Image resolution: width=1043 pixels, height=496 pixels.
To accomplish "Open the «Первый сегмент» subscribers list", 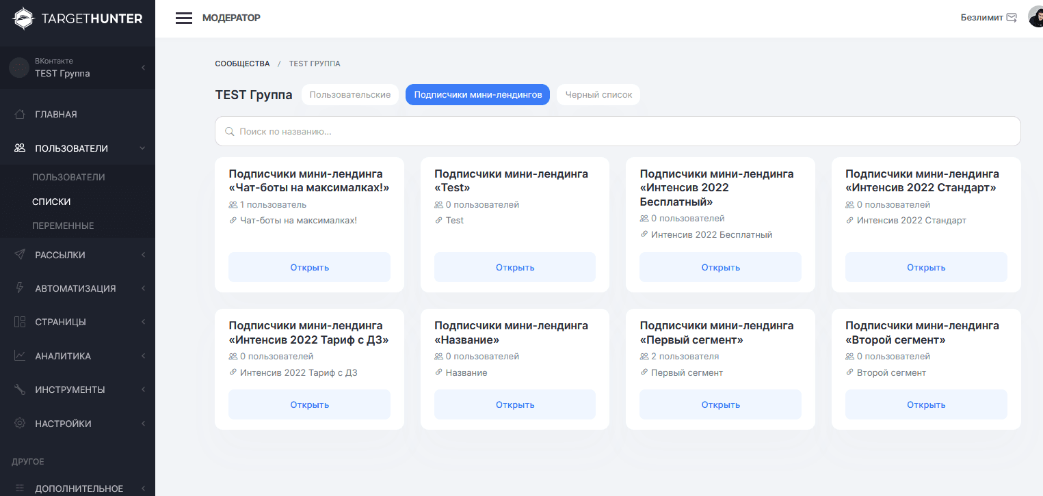I will click(720, 404).
